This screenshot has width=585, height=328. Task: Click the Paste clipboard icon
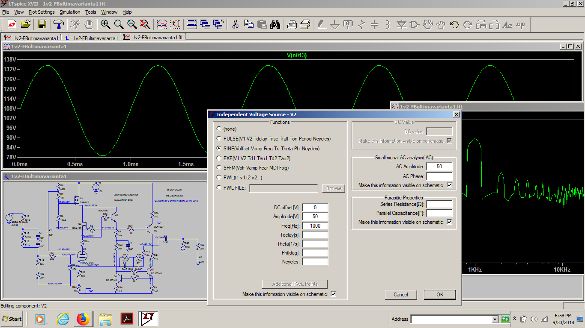[x=262, y=24]
